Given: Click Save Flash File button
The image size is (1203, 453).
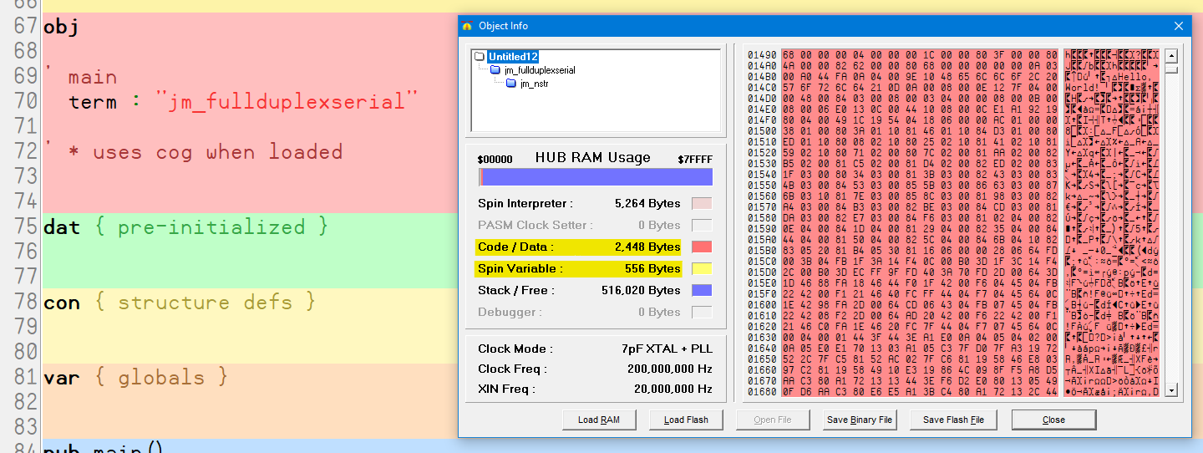Looking at the screenshot, I should coord(953,420).
